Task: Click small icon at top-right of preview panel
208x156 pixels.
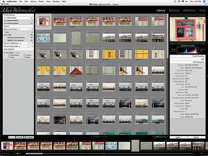Action: point(204,15)
